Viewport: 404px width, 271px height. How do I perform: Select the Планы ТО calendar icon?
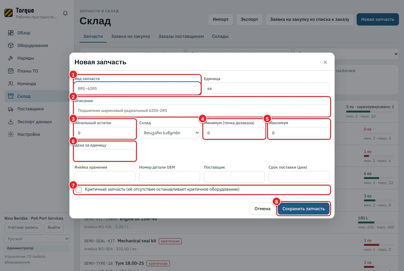tap(11, 71)
